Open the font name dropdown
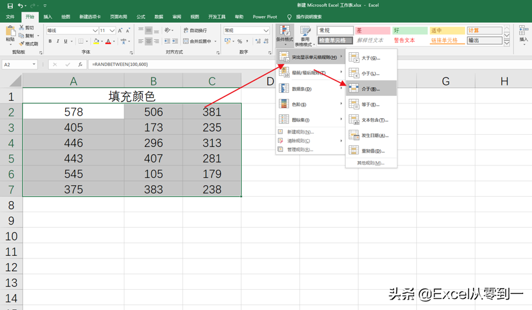The height and width of the screenshot is (310, 532). click(95, 31)
